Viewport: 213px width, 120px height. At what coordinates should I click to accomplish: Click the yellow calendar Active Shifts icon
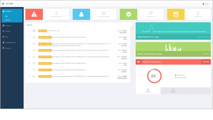click(176, 14)
